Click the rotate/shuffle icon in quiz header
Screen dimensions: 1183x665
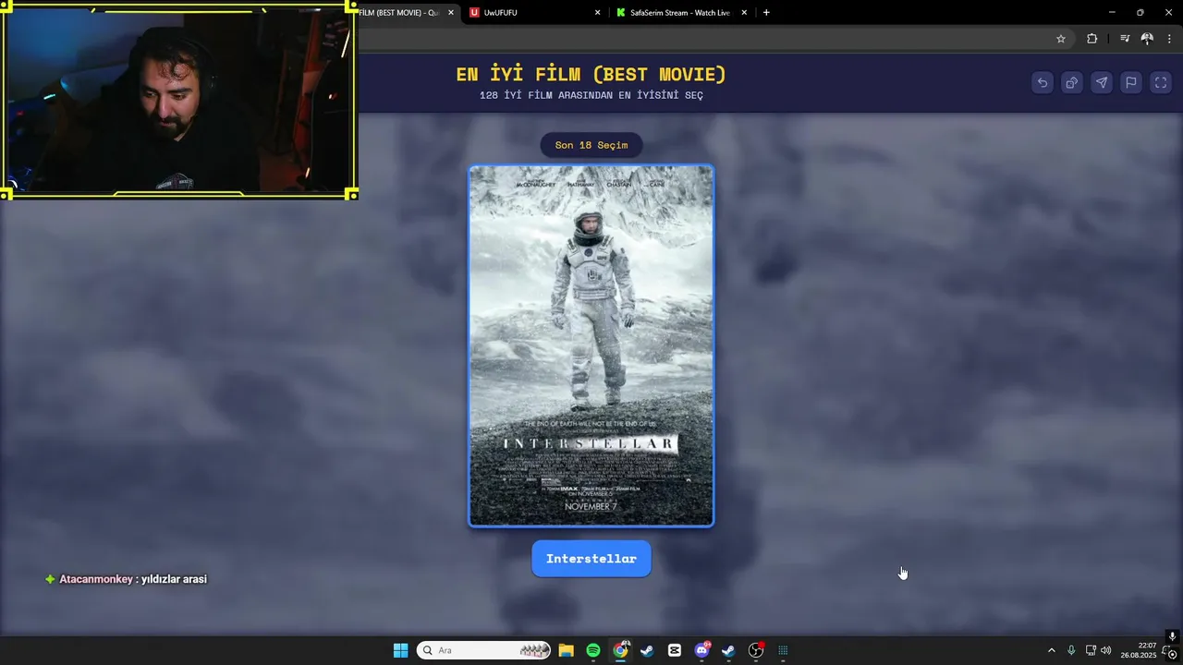tap(1072, 83)
